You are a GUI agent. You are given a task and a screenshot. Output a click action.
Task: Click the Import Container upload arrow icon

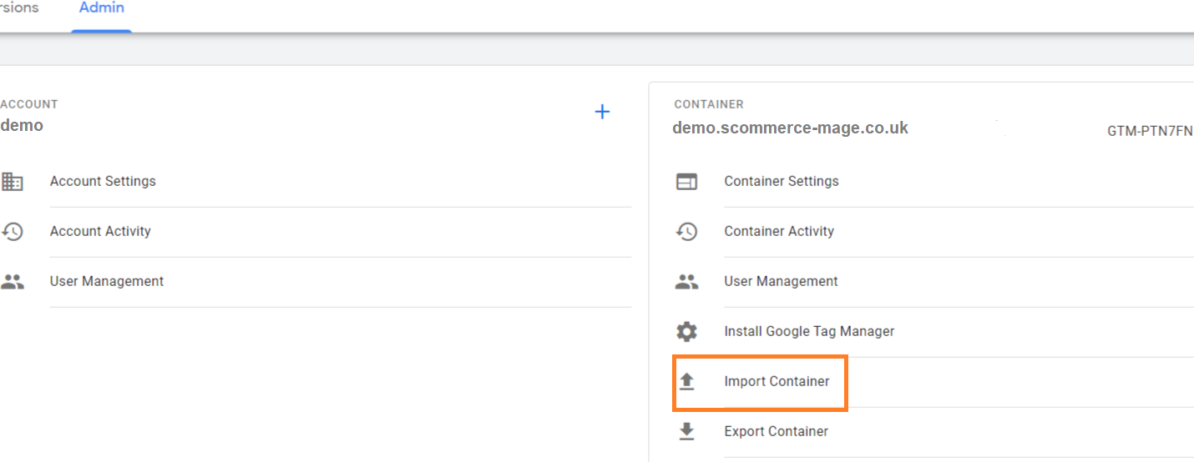(x=686, y=381)
